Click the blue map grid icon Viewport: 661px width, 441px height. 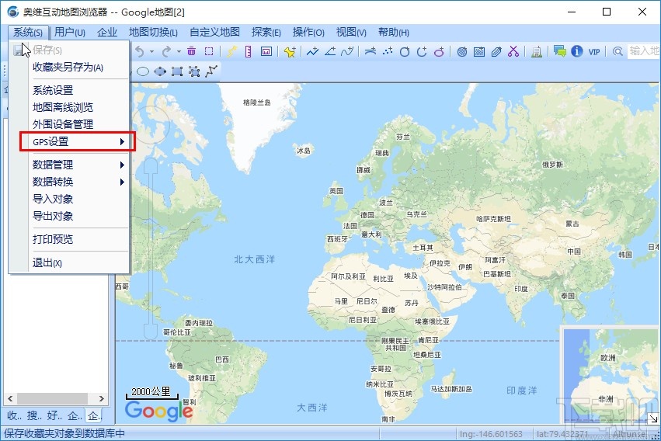click(x=479, y=51)
